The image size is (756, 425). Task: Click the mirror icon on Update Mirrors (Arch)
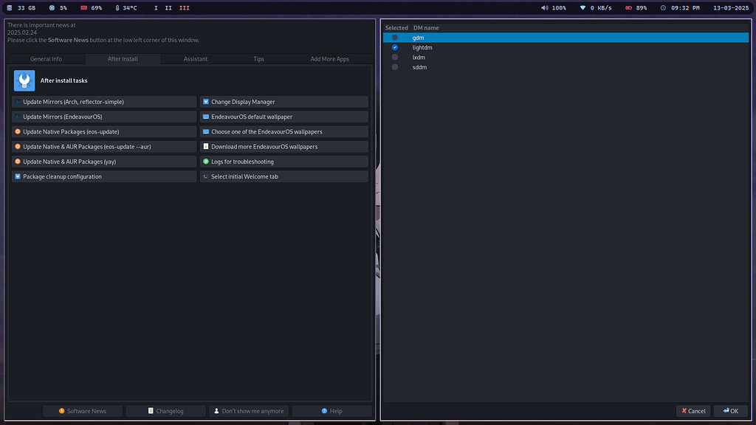pyautogui.click(x=18, y=101)
